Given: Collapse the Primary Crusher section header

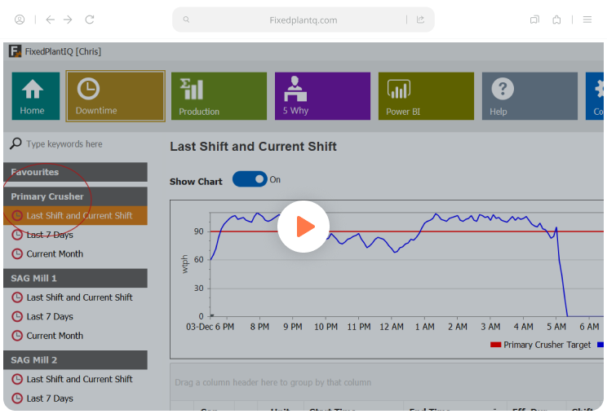Looking at the screenshot, I should click(76, 196).
